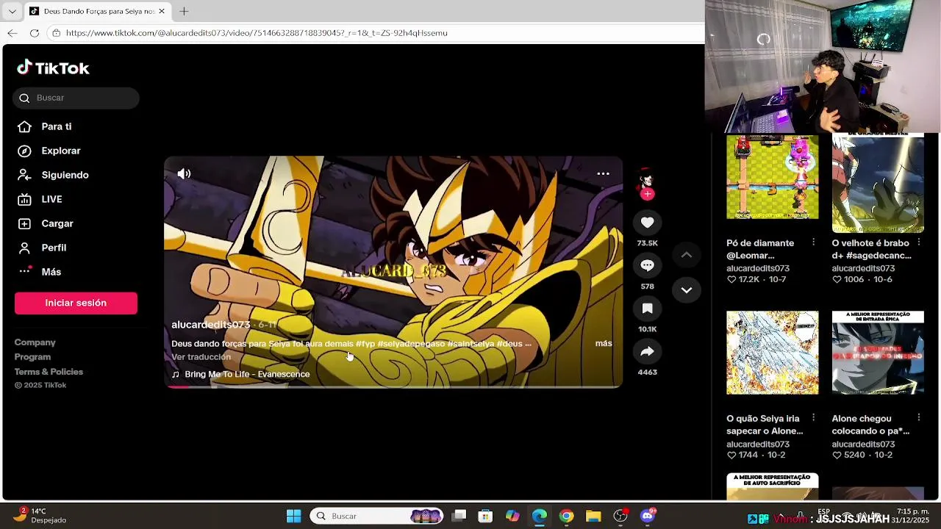
Task: Share the video using the arrow icon
Action: (x=647, y=352)
